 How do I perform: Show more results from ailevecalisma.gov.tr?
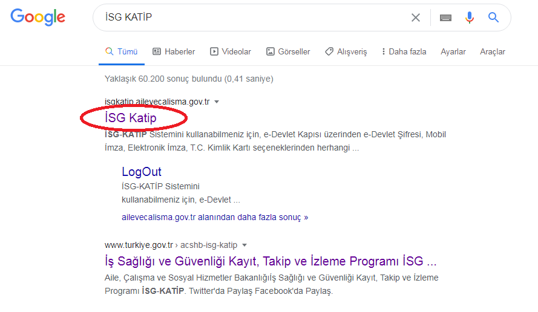tap(215, 217)
